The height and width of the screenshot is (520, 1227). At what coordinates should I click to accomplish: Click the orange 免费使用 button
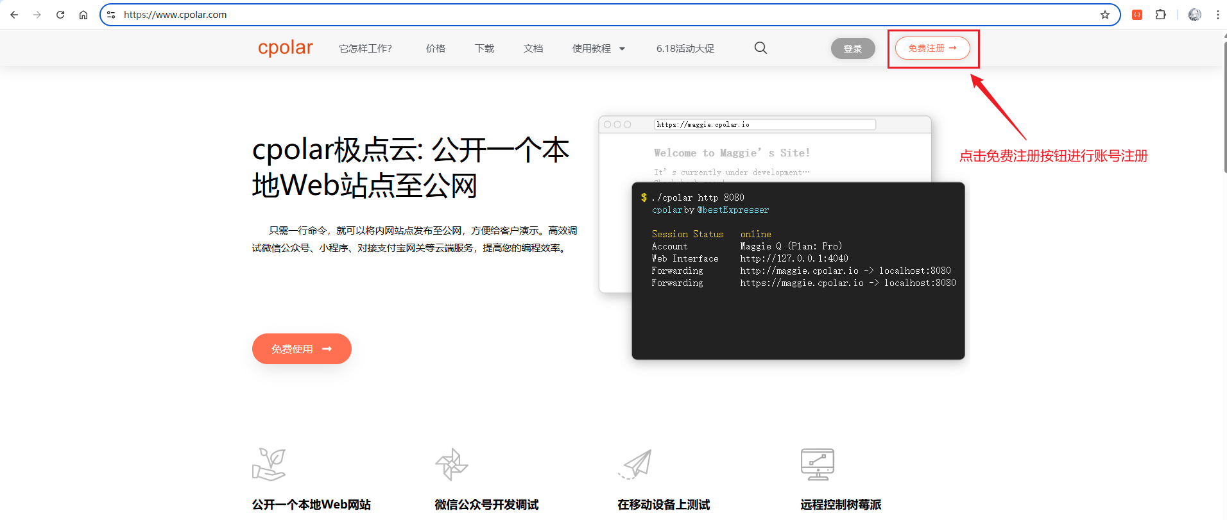(302, 349)
